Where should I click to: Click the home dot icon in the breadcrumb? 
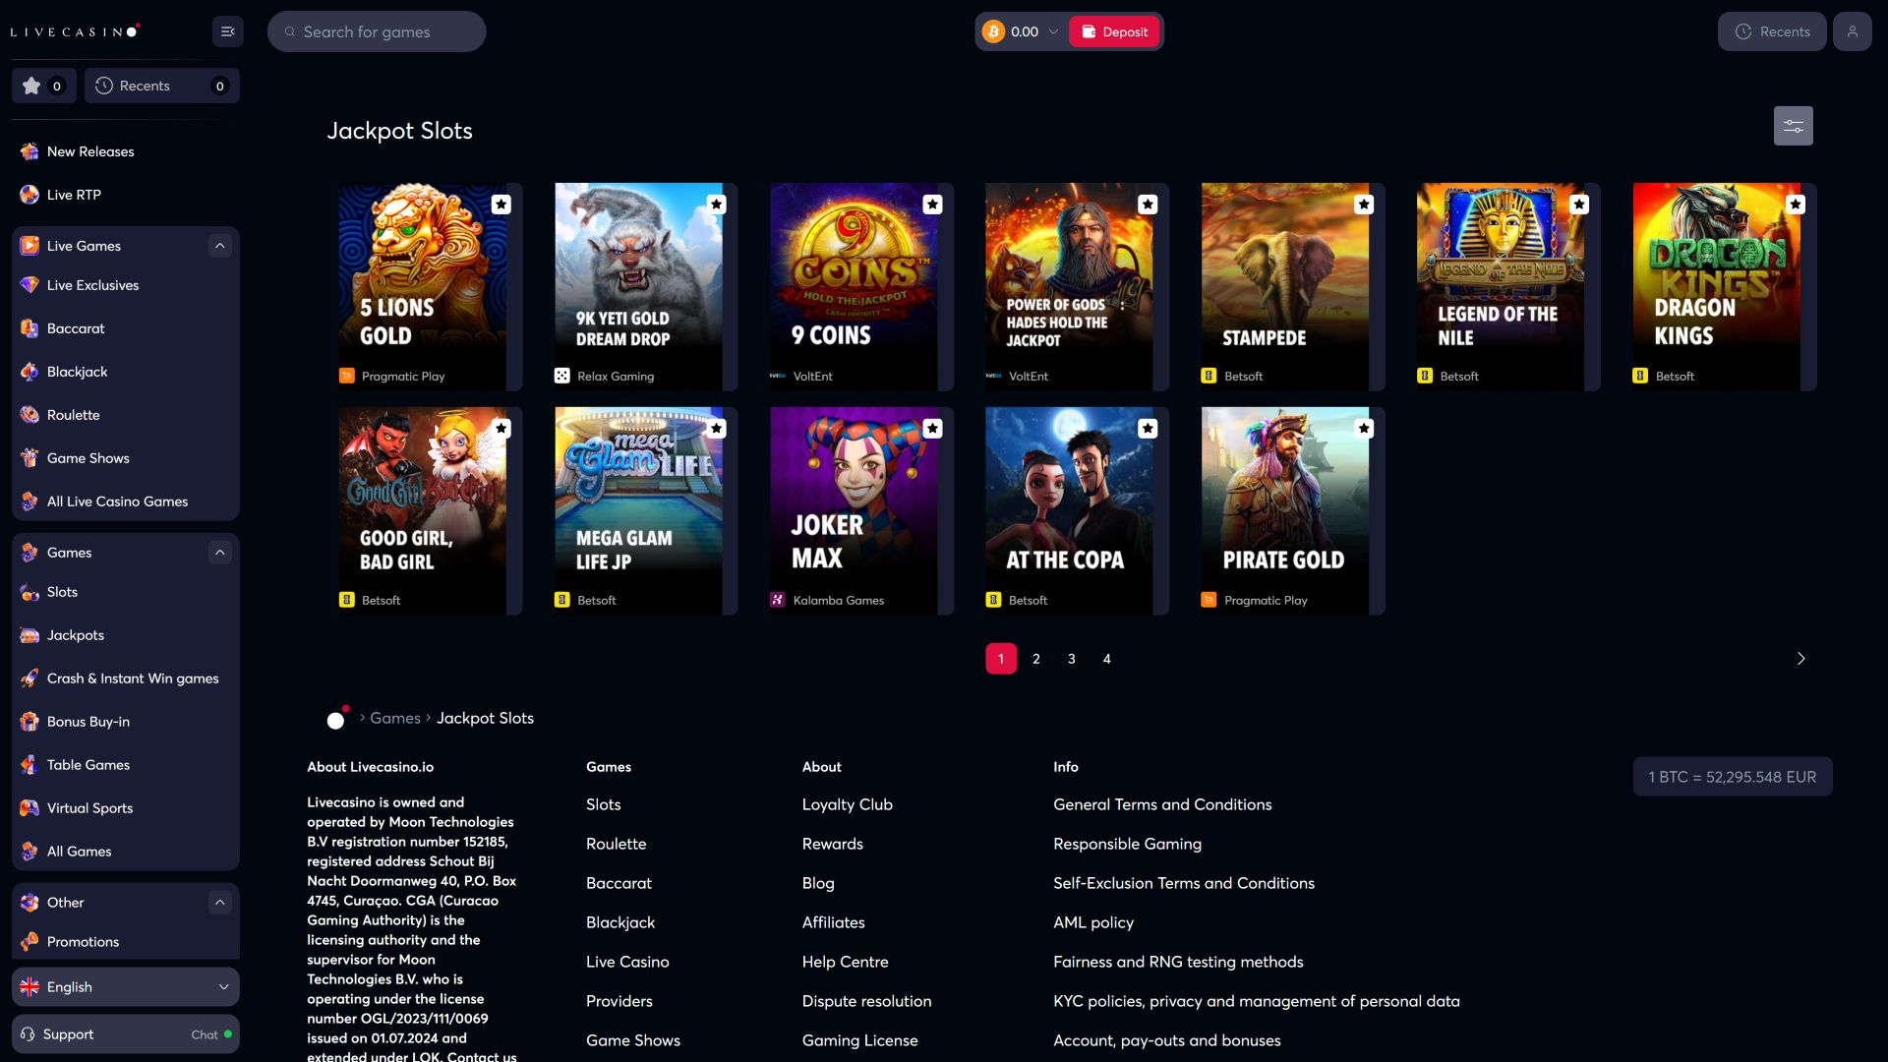(336, 719)
